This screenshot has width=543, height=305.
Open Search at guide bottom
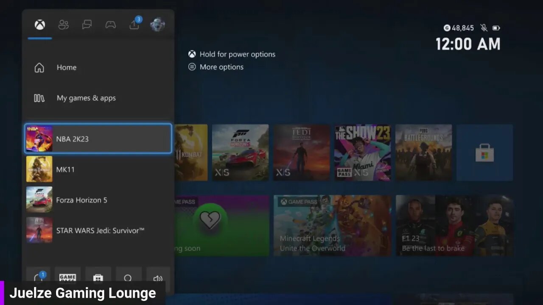tap(128, 277)
